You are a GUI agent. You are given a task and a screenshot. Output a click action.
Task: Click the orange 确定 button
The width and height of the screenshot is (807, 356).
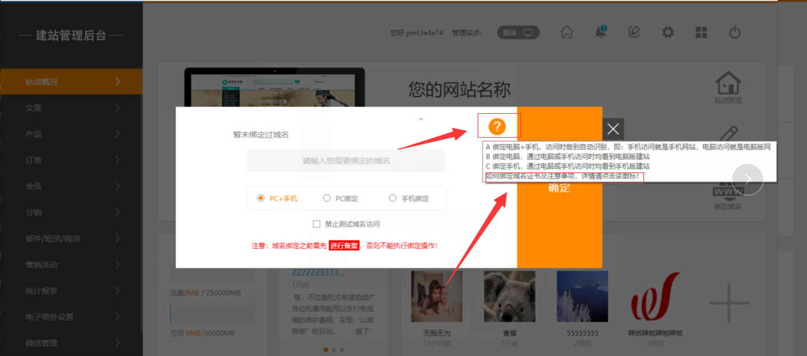[x=559, y=188]
